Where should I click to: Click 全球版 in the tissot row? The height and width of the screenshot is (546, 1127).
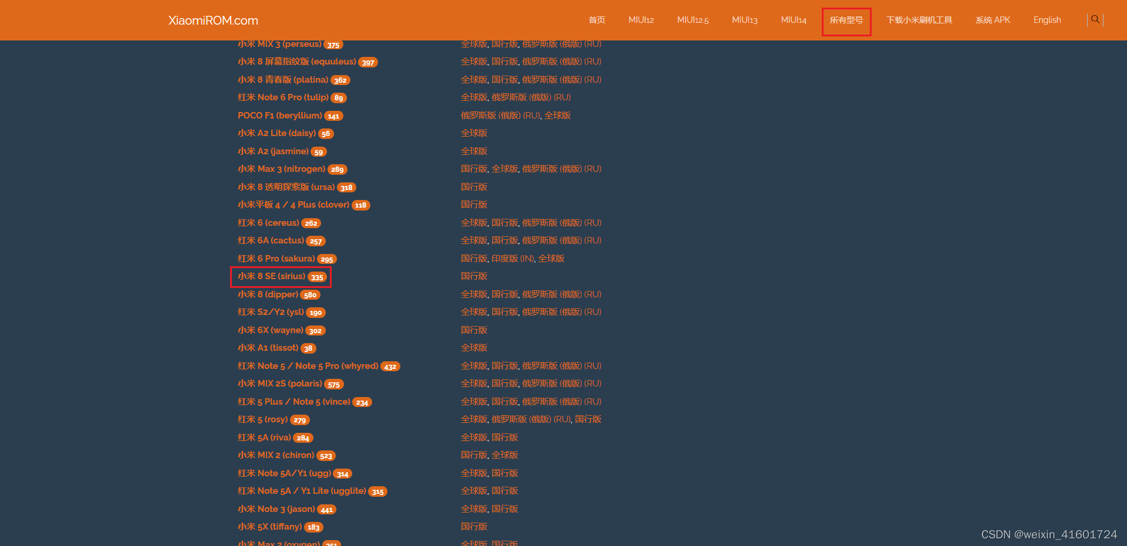474,348
